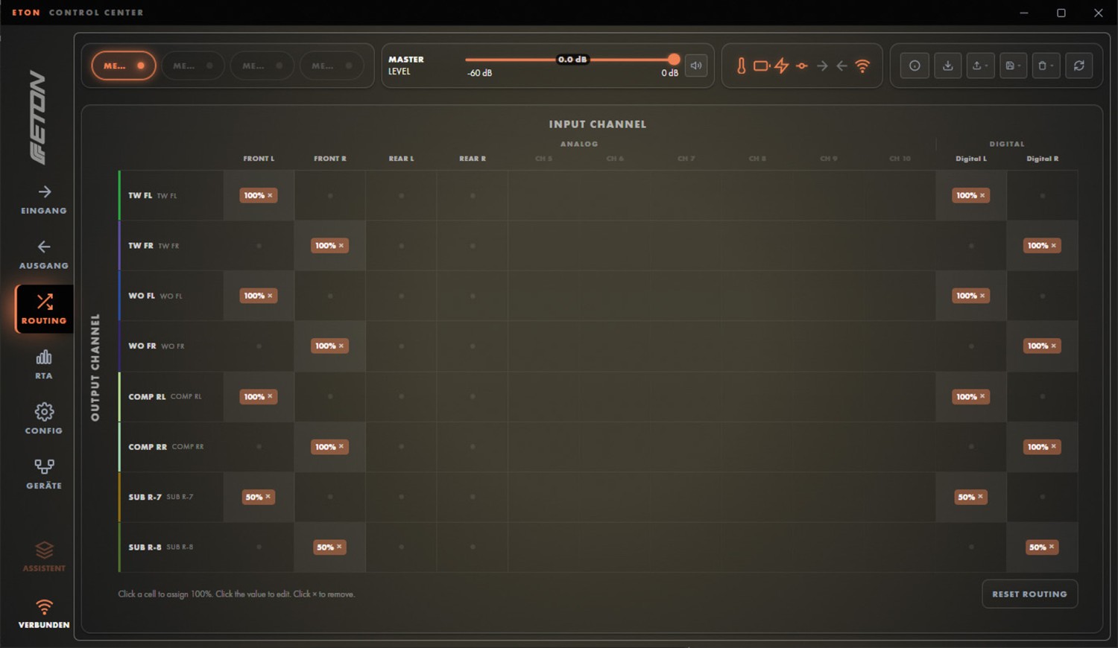Remove TW FR Front R routing via ×

pos(341,245)
